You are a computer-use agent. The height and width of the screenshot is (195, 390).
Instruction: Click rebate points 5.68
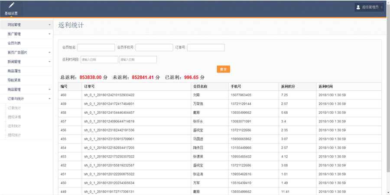(x=284, y=113)
